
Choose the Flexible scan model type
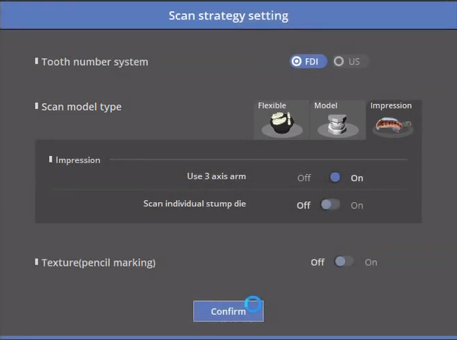click(281, 120)
